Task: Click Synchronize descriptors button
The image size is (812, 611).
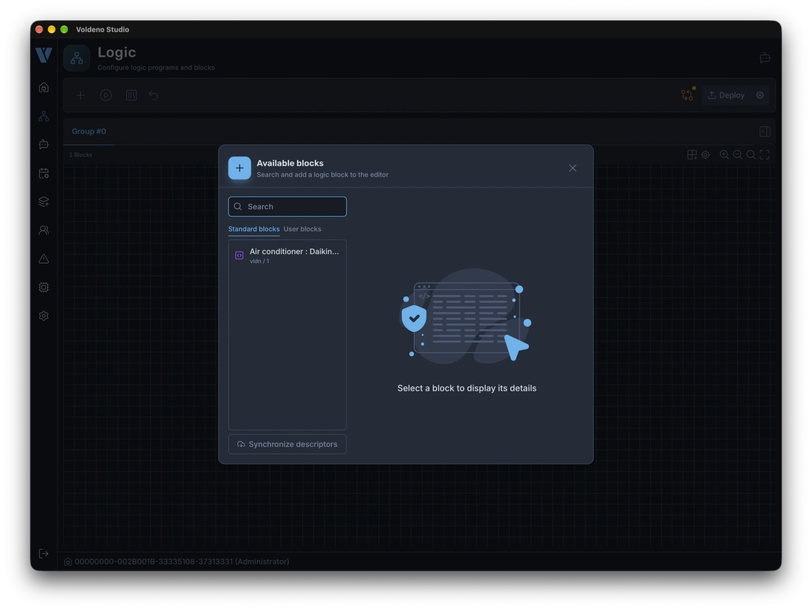Action: click(287, 444)
